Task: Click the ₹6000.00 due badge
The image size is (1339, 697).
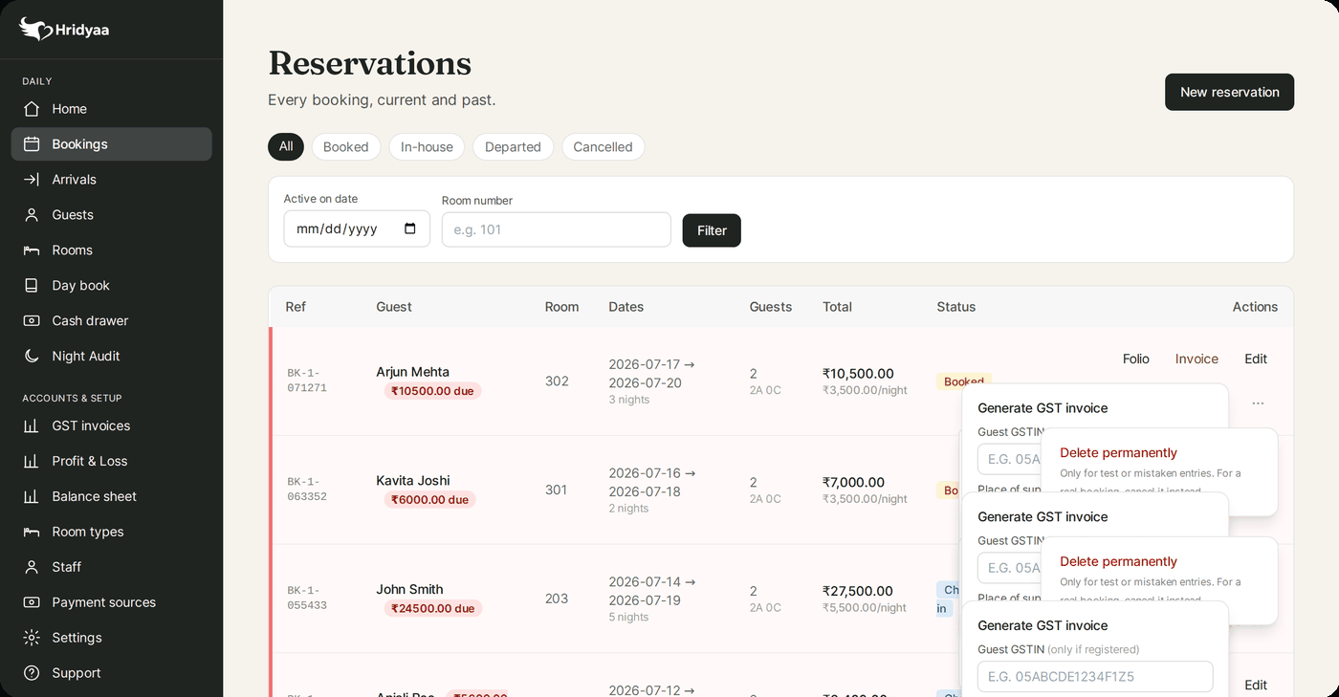Action: click(x=429, y=500)
